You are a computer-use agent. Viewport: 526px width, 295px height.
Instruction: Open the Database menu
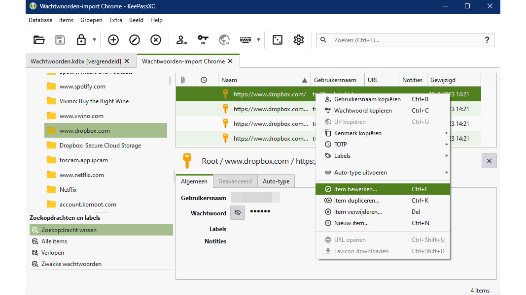pyautogui.click(x=40, y=20)
